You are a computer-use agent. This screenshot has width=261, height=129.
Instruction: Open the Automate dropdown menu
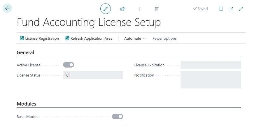tap(135, 38)
